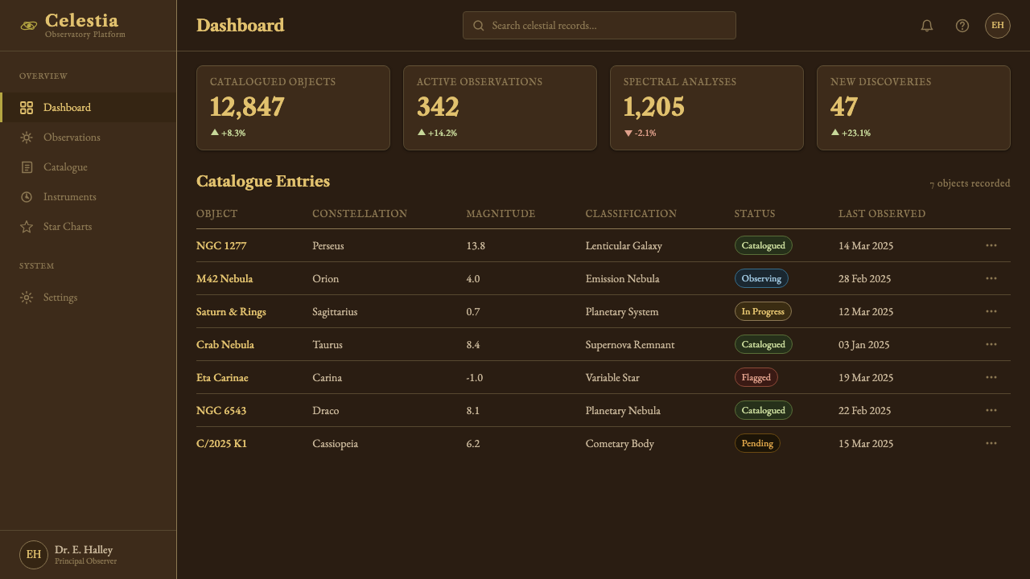Sort table by Magnitude column header
The image size is (1030, 579).
pyautogui.click(x=501, y=214)
